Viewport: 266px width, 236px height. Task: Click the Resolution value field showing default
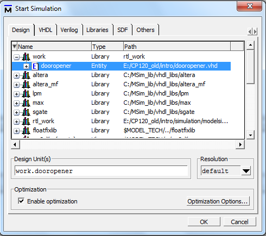coord(221,171)
